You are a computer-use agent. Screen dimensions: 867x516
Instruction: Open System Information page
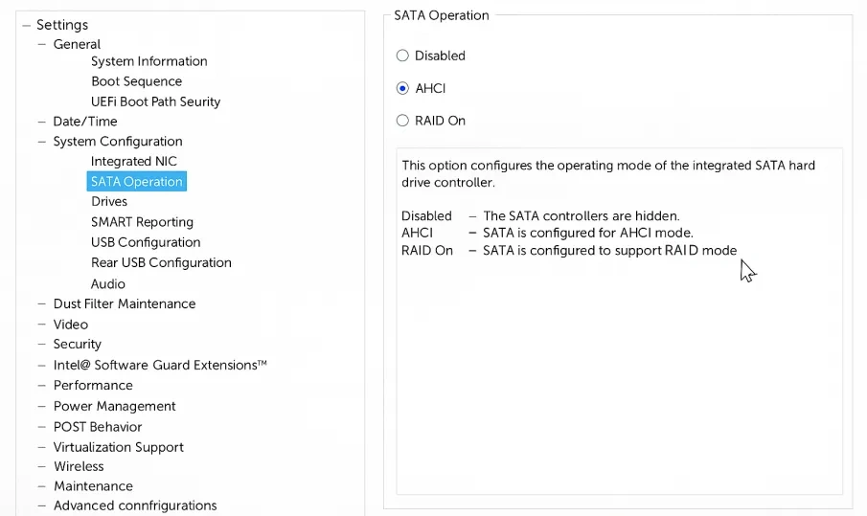point(148,61)
